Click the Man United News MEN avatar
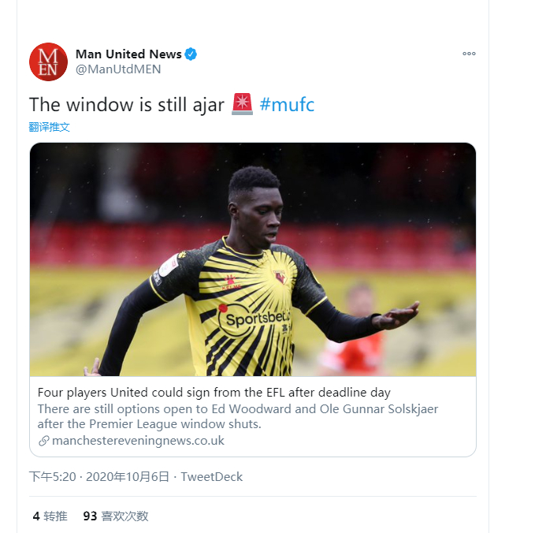Image resolution: width=546 pixels, height=533 pixels. point(48,61)
